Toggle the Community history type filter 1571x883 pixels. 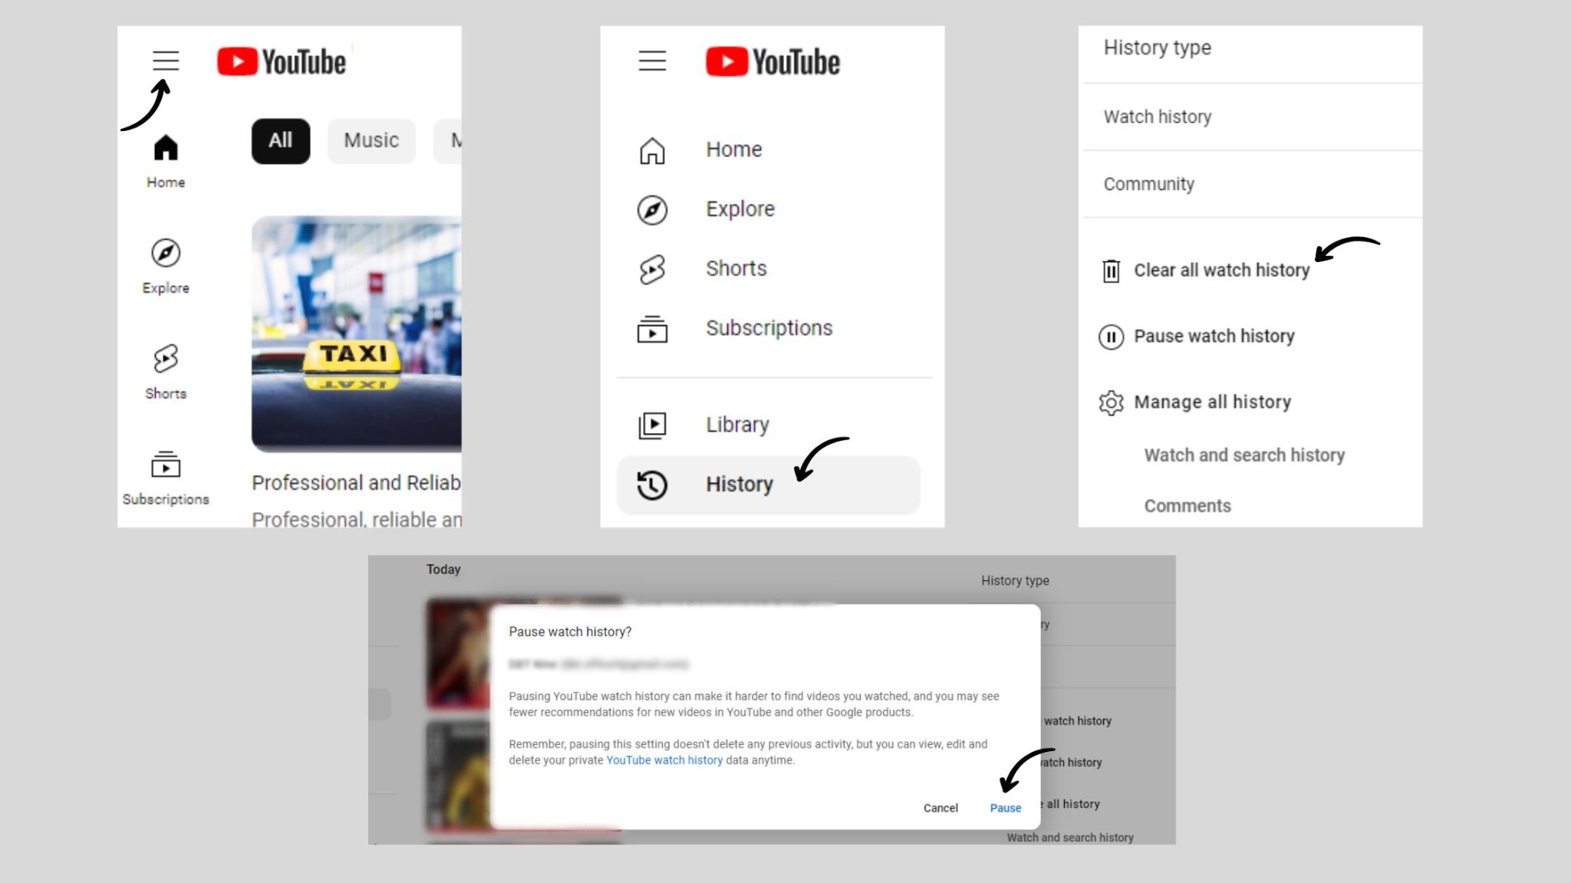pyautogui.click(x=1149, y=183)
